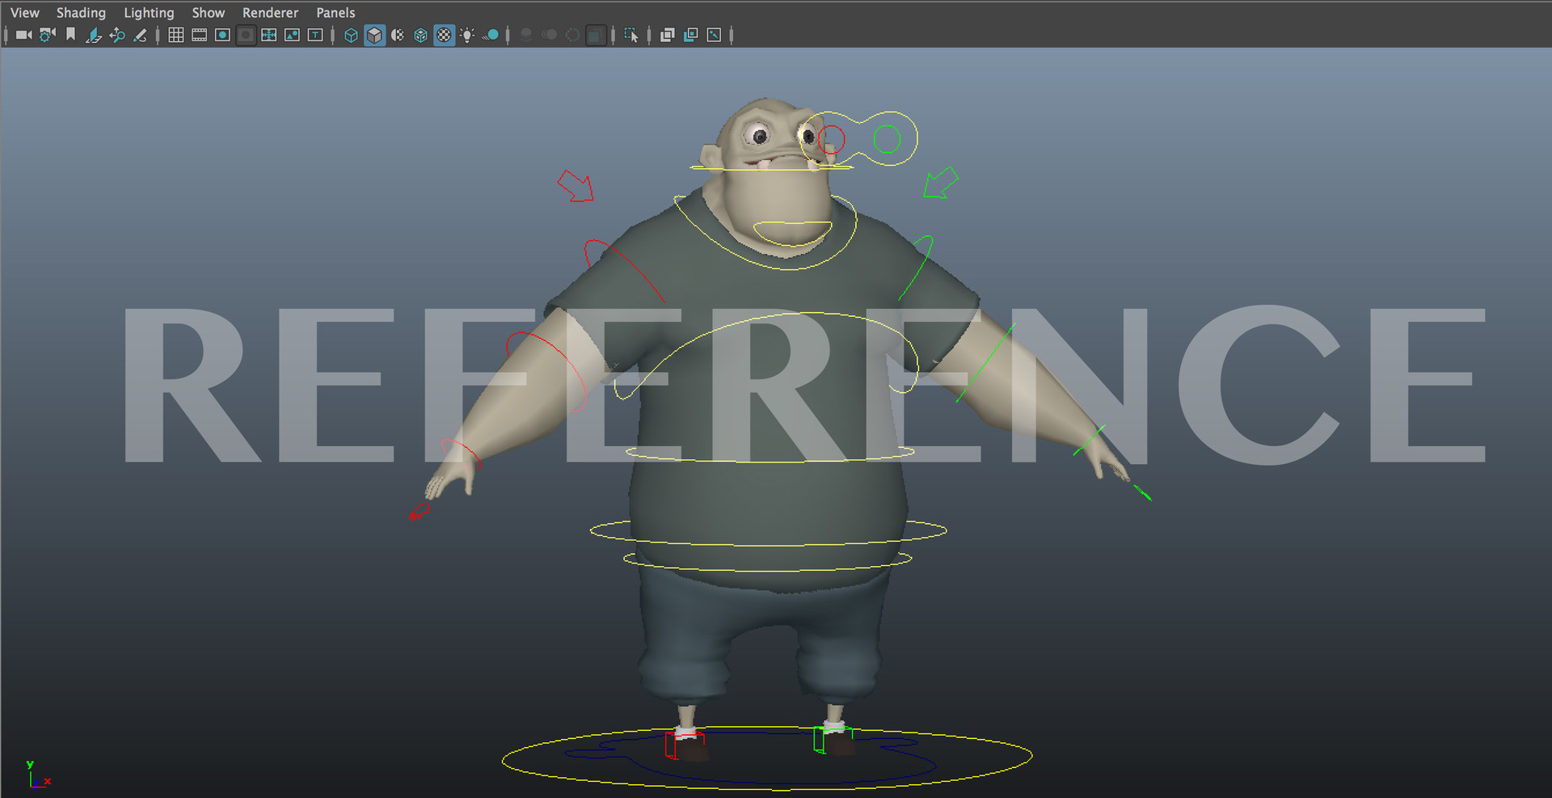Open the Shading menu
Screen dimensions: 1552x798
click(81, 12)
